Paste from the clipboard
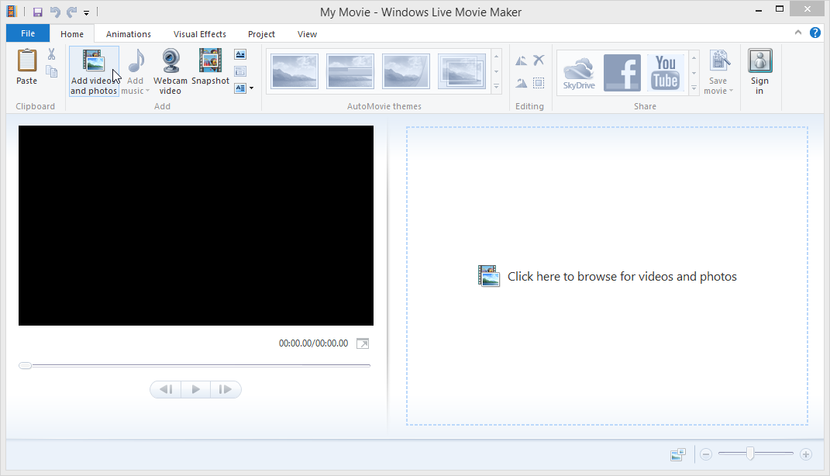Screen dimensions: 830x476 (x=26, y=67)
